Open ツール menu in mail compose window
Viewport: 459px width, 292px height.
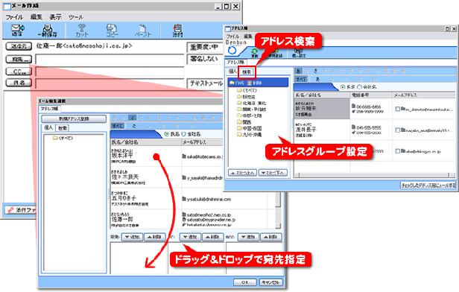(x=76, y=17)
